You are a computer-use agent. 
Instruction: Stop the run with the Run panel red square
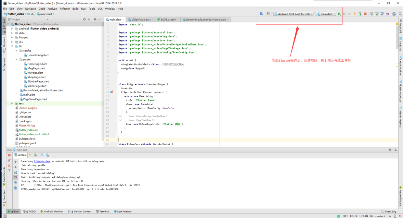[x=9, y=155]
